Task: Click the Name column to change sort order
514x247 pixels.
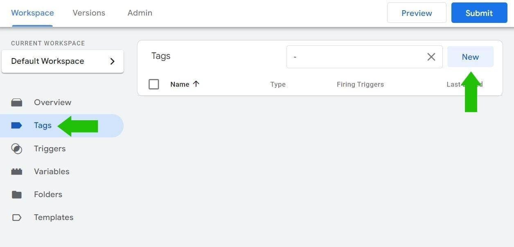Action: coord(180,84)
